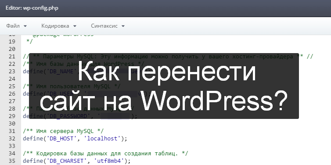Click the comment 'Имя сервера MySQL'
The image size is (331, 165).
(63, 131)
